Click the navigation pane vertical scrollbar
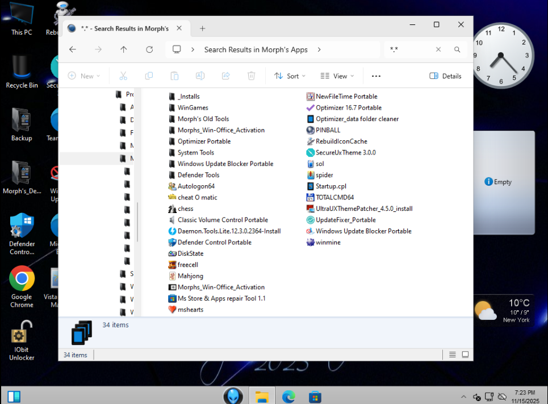548x404 pixels. (x=136, y=222)
